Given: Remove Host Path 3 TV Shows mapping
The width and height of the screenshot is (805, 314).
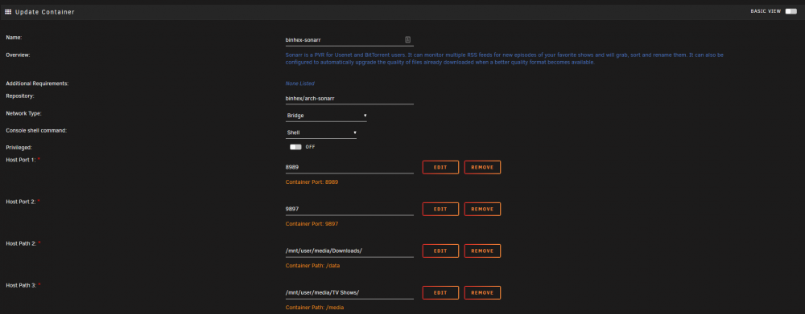Looking at the screenshot, I should coord(482,293).
